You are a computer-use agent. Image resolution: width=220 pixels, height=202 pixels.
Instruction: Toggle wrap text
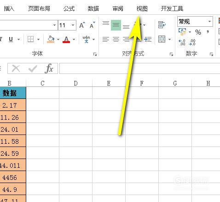[x=162, y=24]
